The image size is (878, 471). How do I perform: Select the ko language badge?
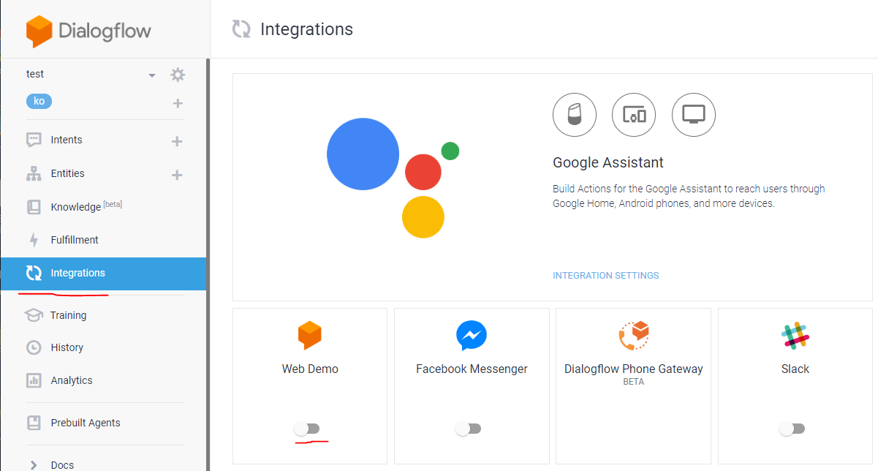(39, 102)
